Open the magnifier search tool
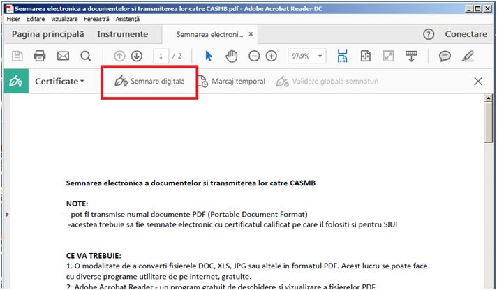Screen dimensions: 497x290 click(x=85, y=56)
